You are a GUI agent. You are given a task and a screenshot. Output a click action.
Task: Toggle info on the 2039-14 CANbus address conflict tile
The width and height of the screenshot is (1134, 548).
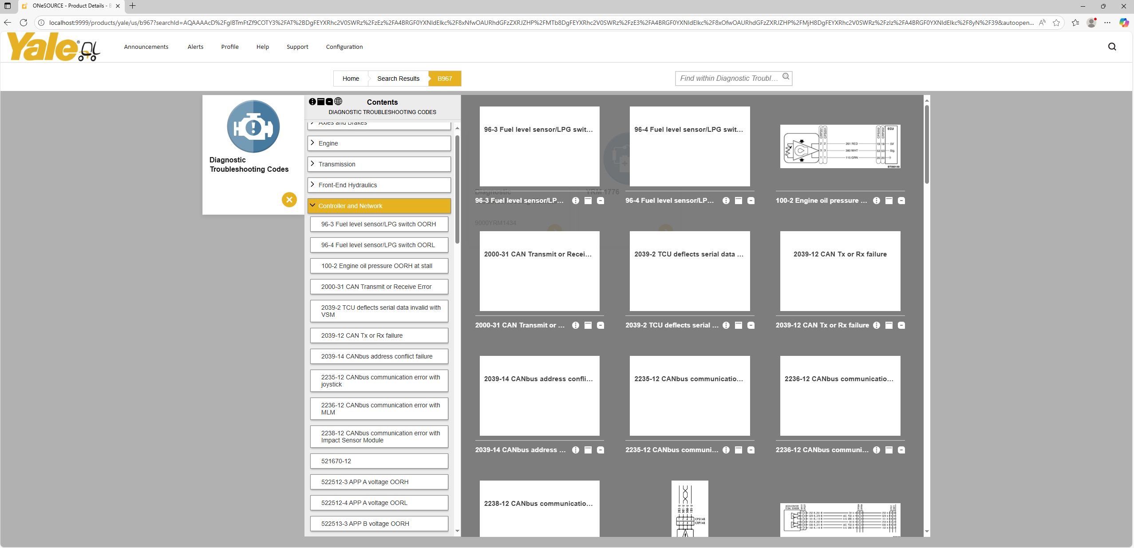coord(575,449)
